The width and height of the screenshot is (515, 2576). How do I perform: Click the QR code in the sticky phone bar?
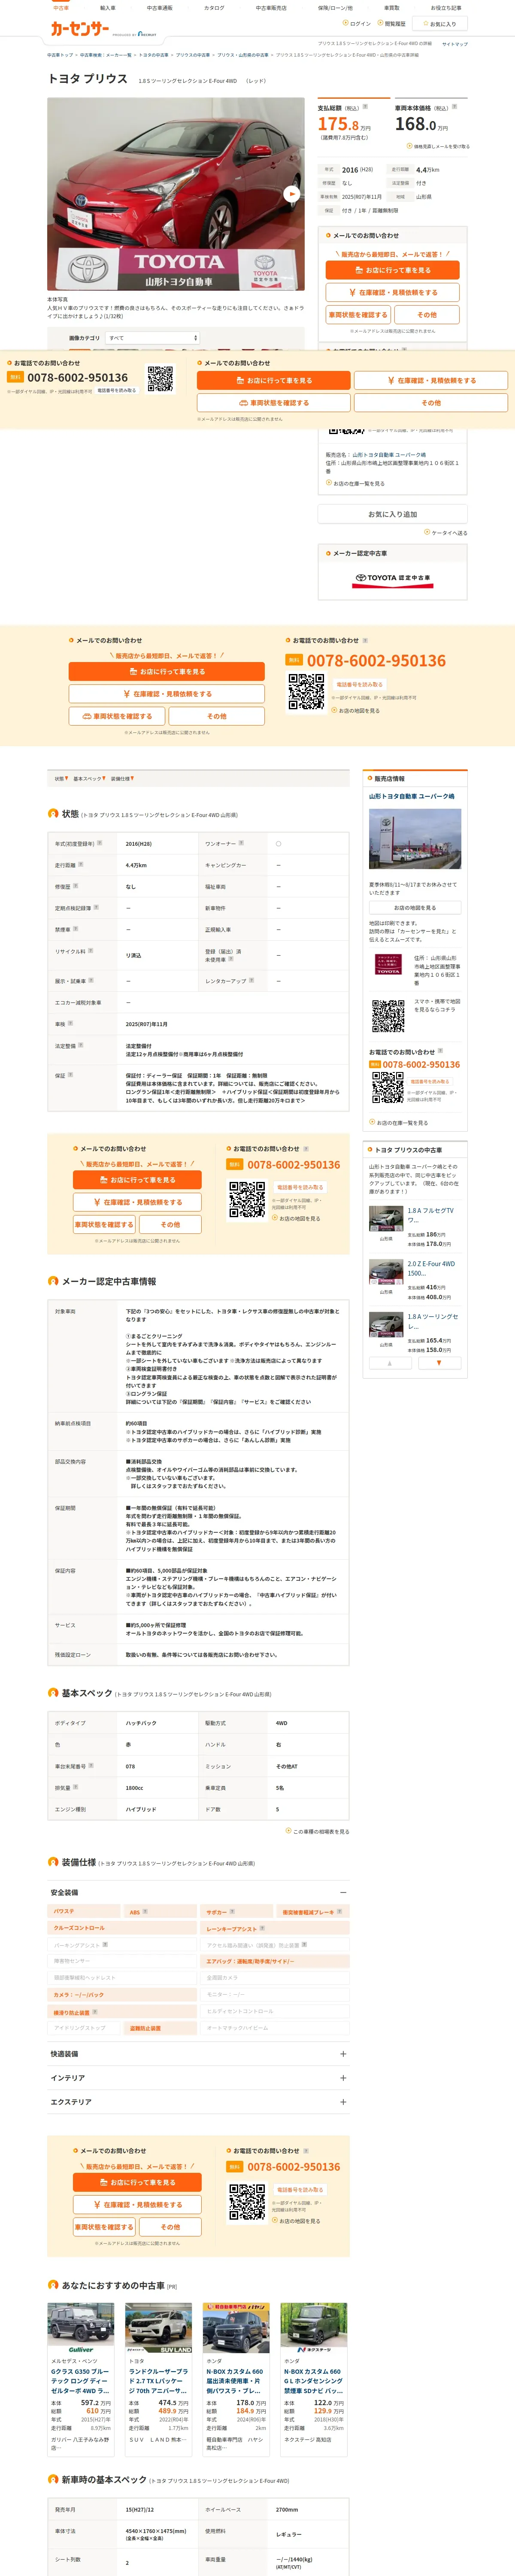pos(160,378)
